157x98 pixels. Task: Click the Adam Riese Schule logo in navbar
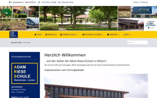click(x=14, y=34)
